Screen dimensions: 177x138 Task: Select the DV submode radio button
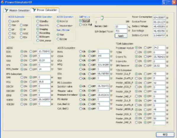tap(10, 37)
